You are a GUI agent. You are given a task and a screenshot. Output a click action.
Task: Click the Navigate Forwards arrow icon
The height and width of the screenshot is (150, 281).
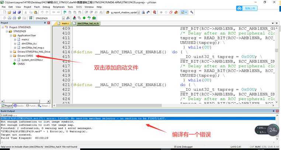pos(58,12)
